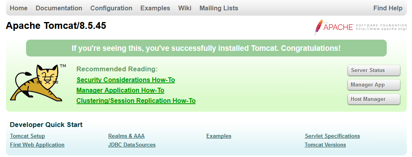Image resolution: width=412 pixels, height=157 pixels.
Task: Open Clustering/Session Replication How-To link
Action: pyautogui.click(x=136, y=101)
